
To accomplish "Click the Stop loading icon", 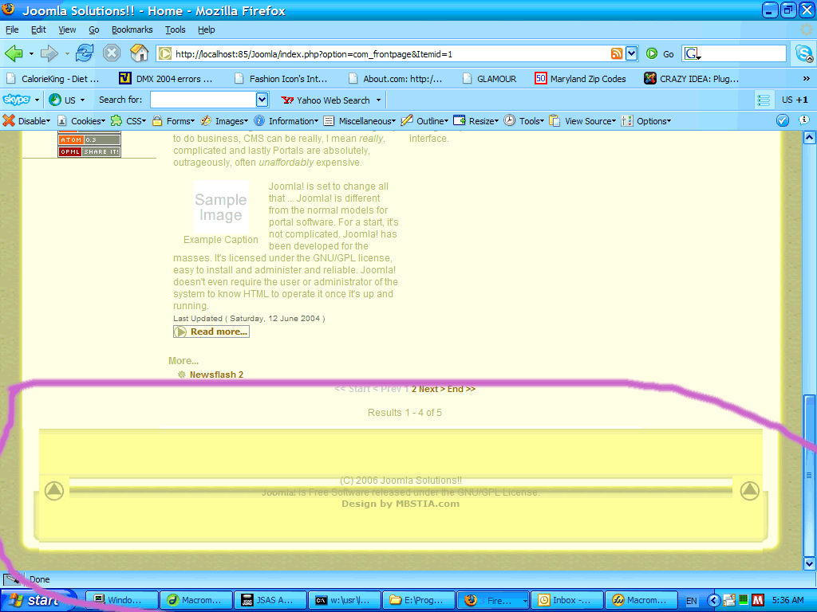I will pyautogui.click(x=112, y=53).
